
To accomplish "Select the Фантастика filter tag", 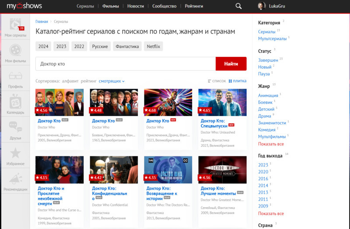I will click(x=127, y=46).
